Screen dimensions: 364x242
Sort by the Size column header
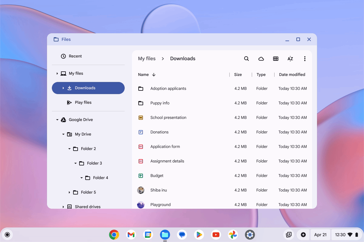coord(238,75)
